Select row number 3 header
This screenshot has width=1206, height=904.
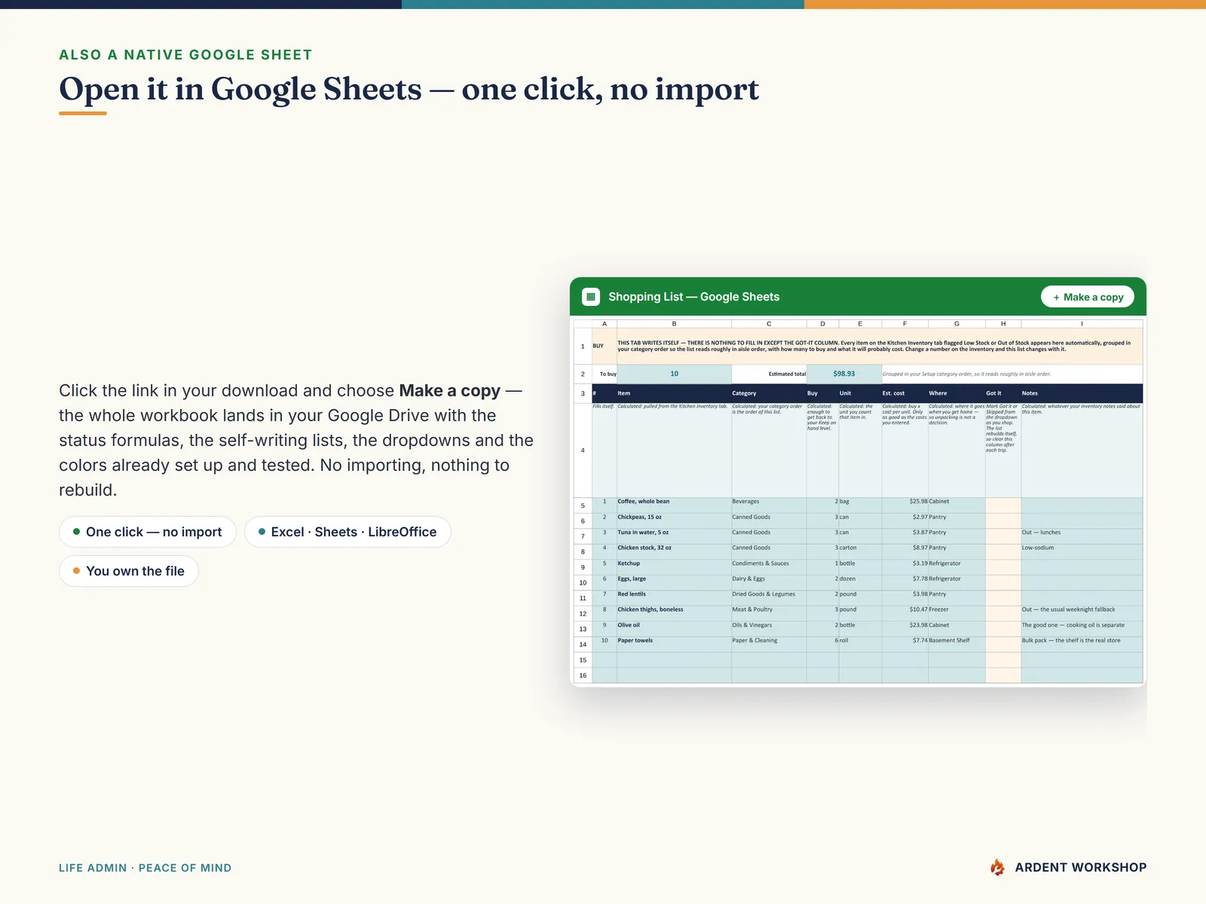pyautogui.click(x=583, y=393)
